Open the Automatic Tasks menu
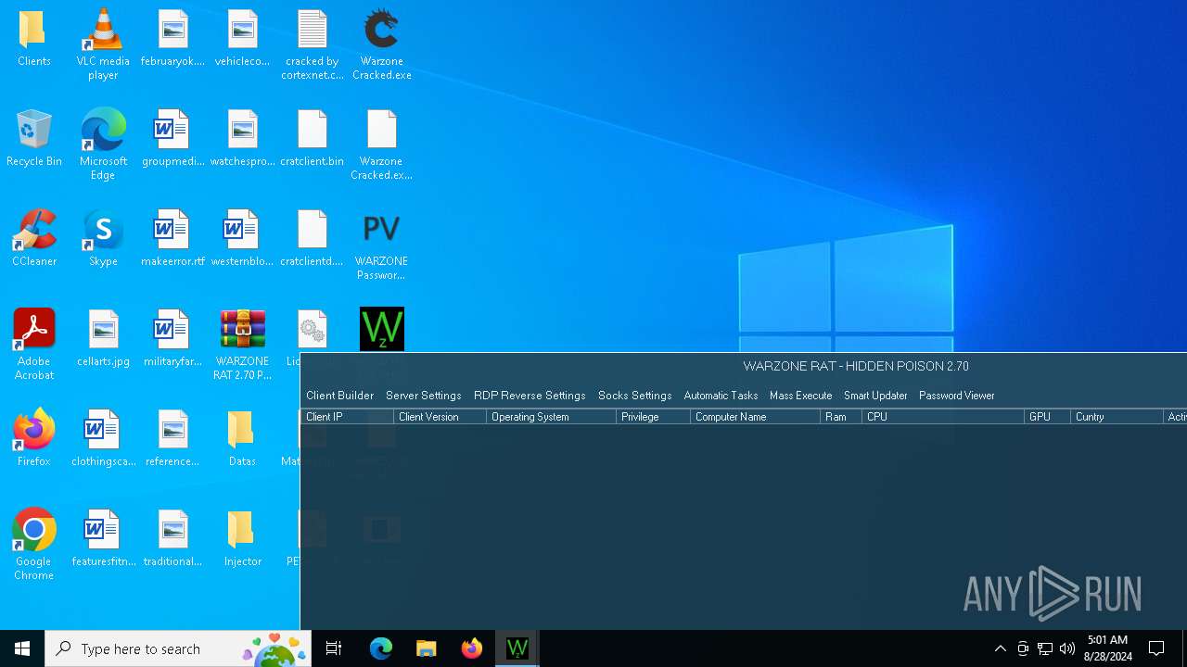The image size is (1187, 667). (x=721, y=396)
